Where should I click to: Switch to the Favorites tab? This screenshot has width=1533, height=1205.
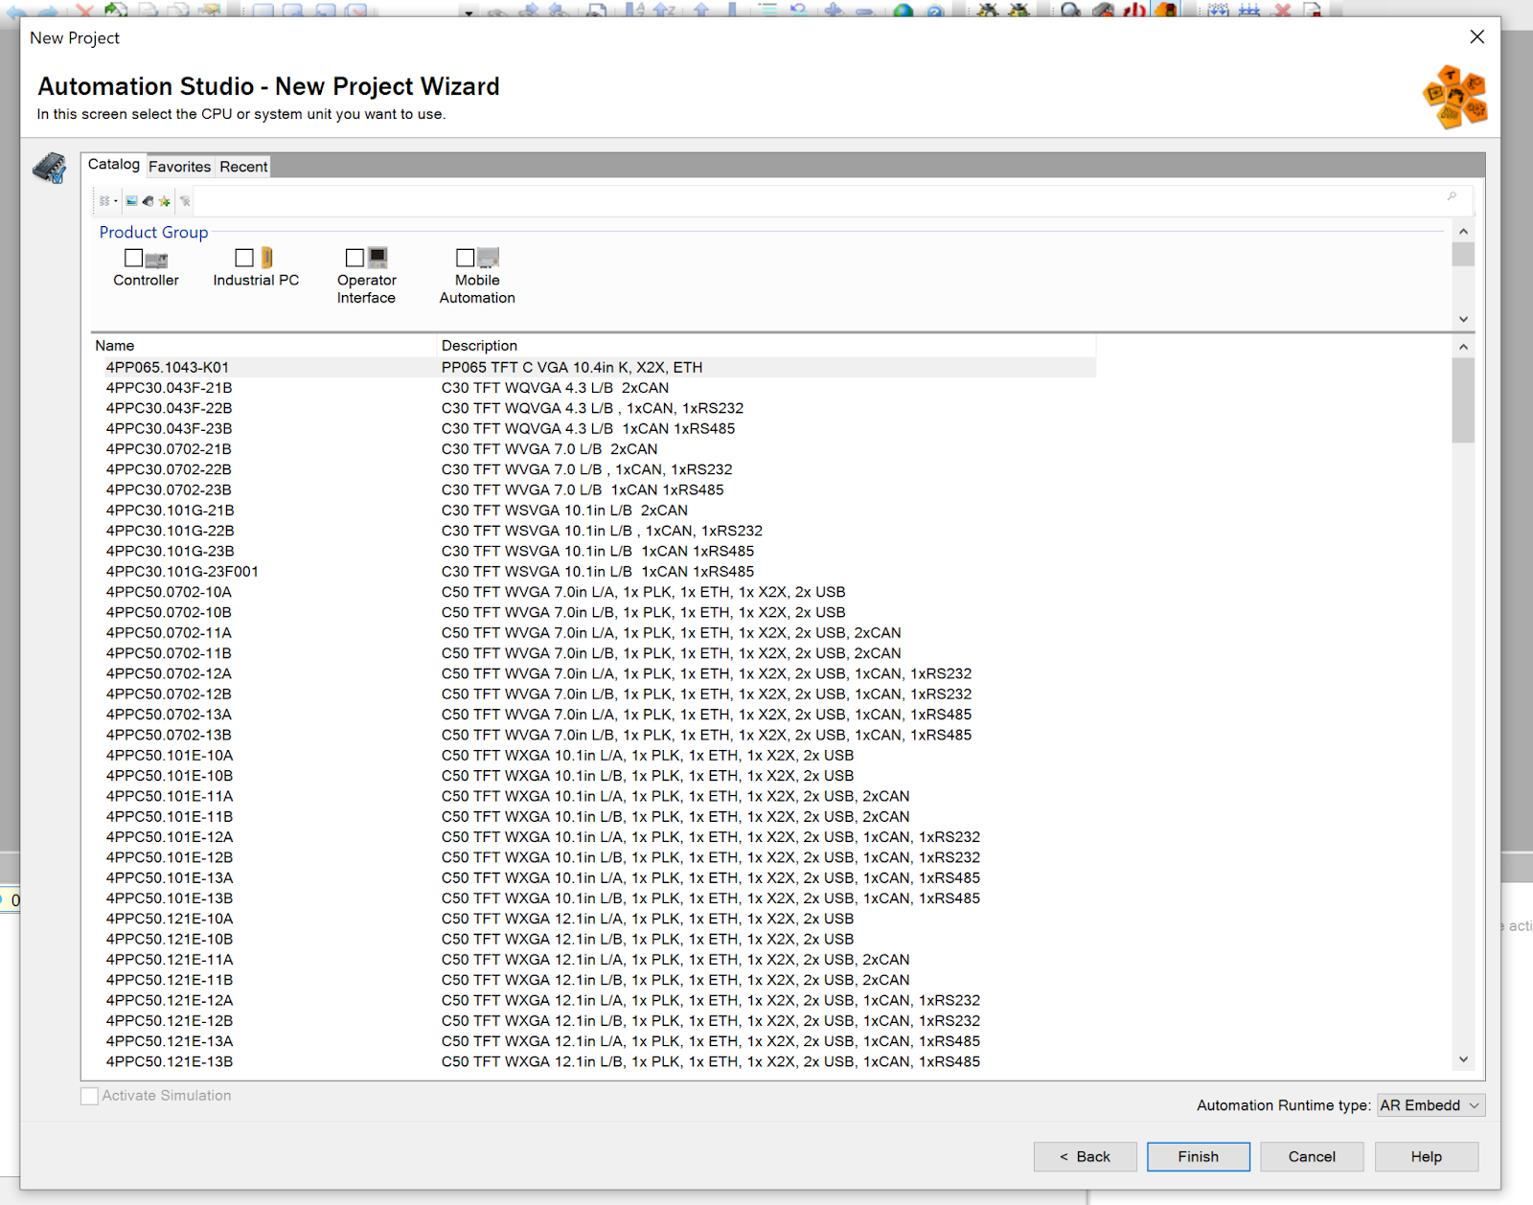click(180, 167)
